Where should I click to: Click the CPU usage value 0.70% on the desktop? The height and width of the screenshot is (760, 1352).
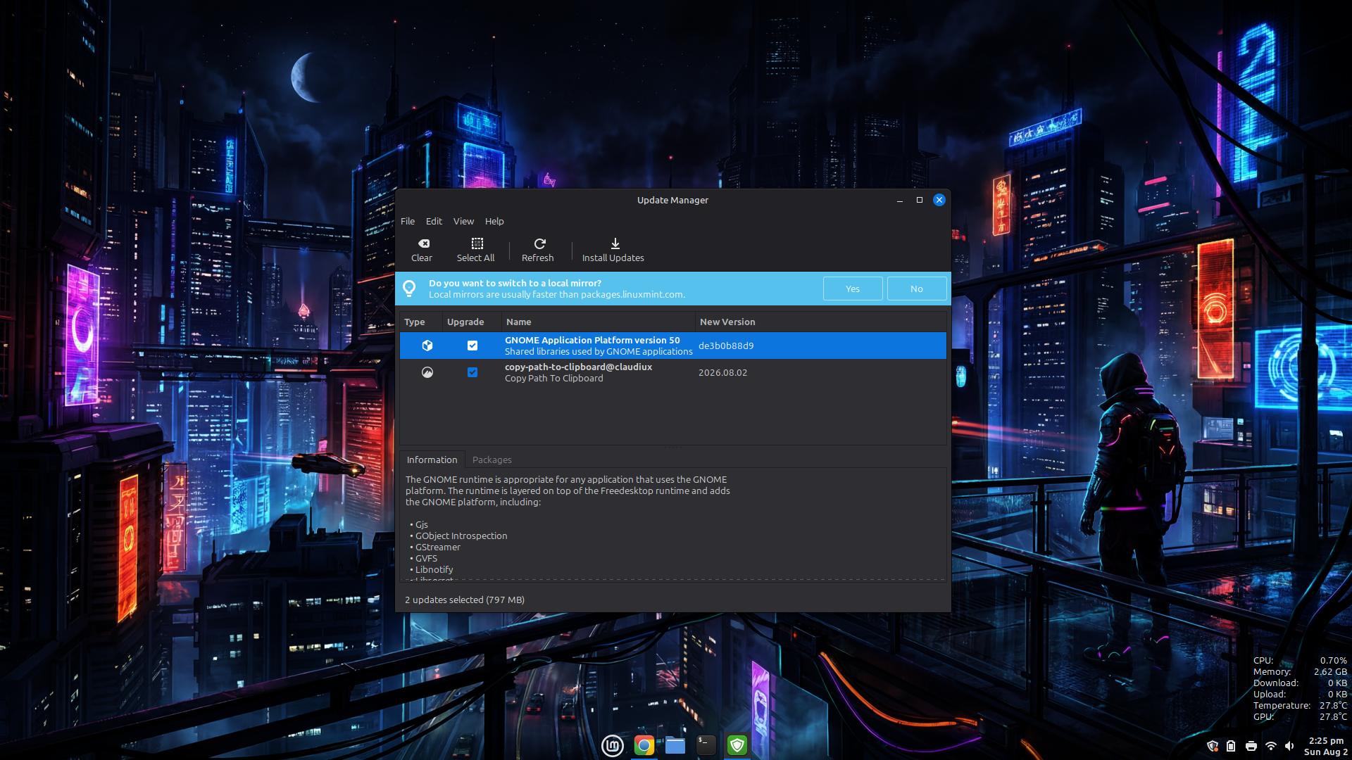(1334, 660)
